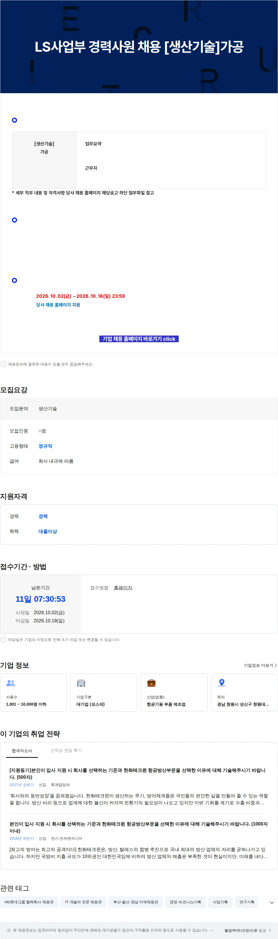Click the chevron next to 오류 신고
Image resolution: width=278 pixels, height=939 pixels.
click(270, 931)
